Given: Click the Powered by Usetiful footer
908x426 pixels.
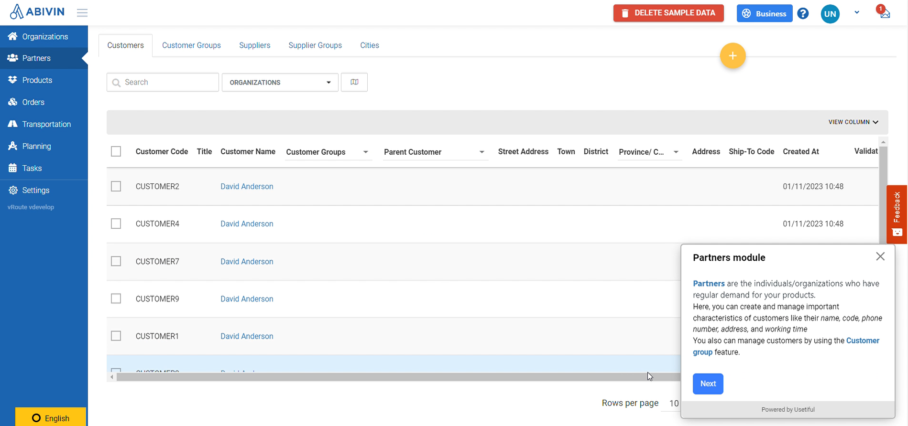Looking at the screenshot, I should [x=788, y=410].
